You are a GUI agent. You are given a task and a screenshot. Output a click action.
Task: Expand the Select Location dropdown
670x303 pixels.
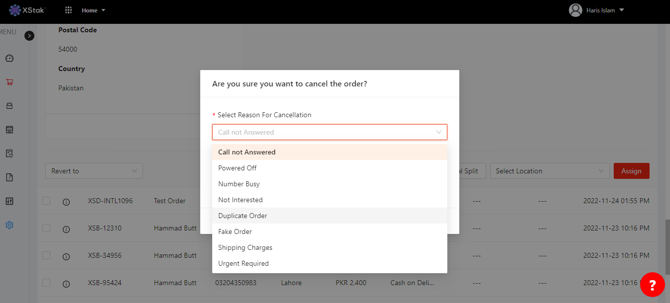pos(549,171)
